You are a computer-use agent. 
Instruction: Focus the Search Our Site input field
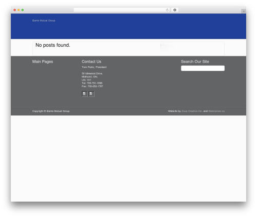coord(203,68)
